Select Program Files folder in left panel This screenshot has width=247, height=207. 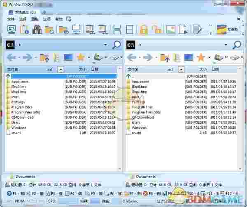click(22, 107)
